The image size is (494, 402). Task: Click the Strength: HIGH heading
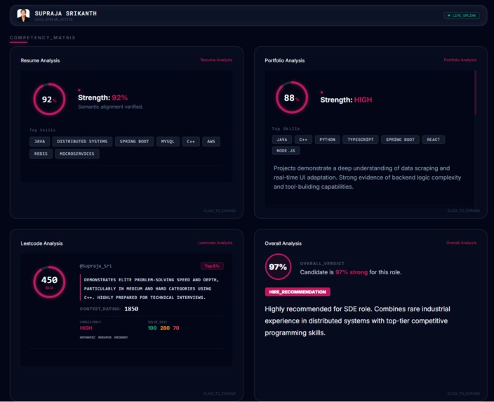click(x=346, y=100)
